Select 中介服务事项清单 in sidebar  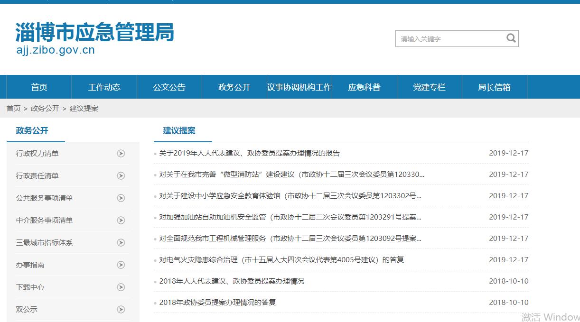coord(45,220)
